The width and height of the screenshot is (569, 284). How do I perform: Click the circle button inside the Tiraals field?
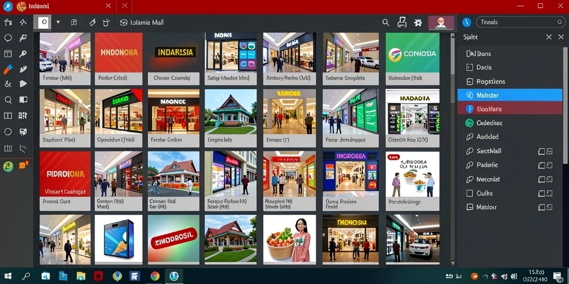(x=560, y=22)
